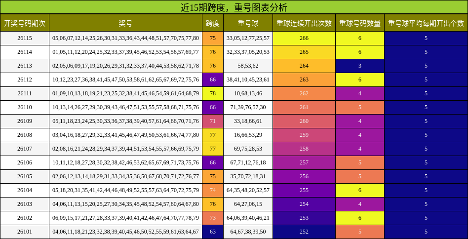Click repeat balls 64,27,06,15
468x239 pixels.
(248, 204)
